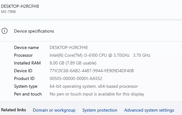Click the System type value text

pyautogui.click(x=94, y=86)
